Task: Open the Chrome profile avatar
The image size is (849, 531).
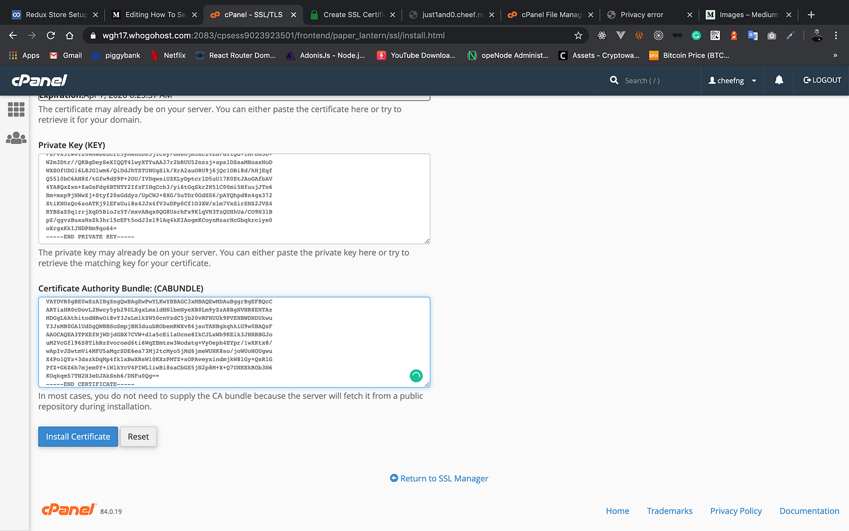Action: [x=817, y=36]
